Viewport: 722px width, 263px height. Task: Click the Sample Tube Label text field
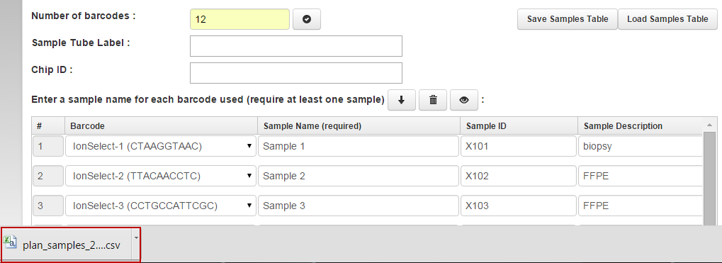coord(296,46)
